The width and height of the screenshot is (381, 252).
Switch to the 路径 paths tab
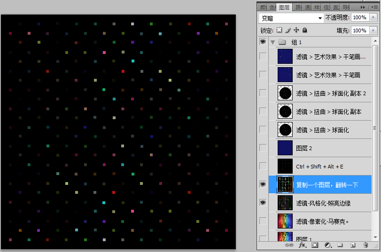(x=297, y=8)
